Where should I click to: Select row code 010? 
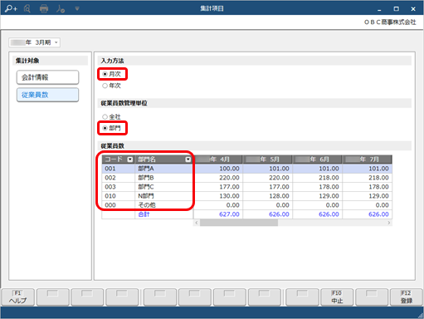119,196
